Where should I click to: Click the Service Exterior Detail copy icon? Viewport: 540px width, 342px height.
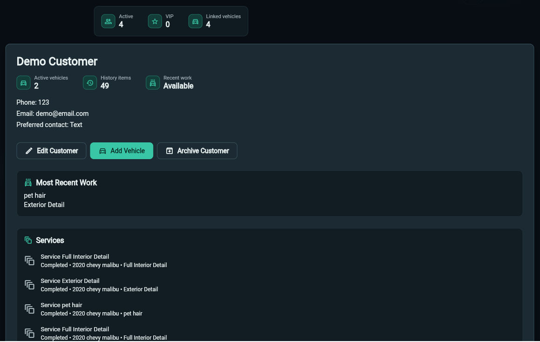[x=30, y=285]
